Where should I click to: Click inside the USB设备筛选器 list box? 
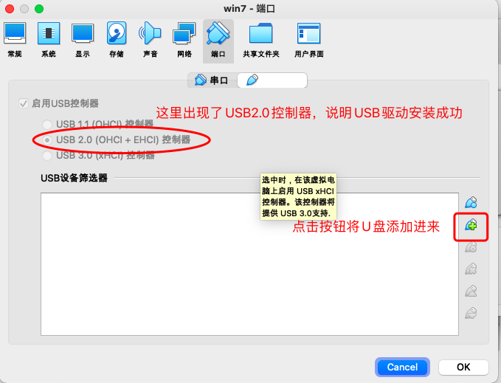coord(249,264)
